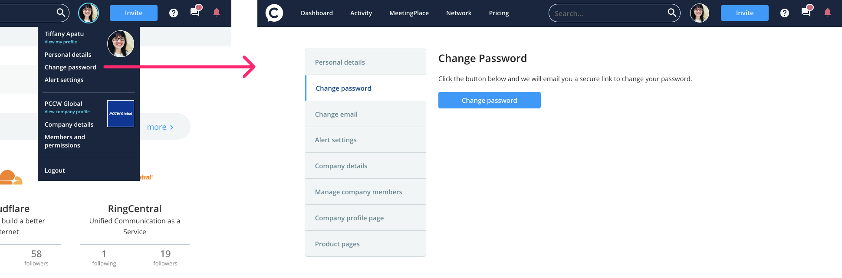Click the 'View my profile' link

[61, 42]
